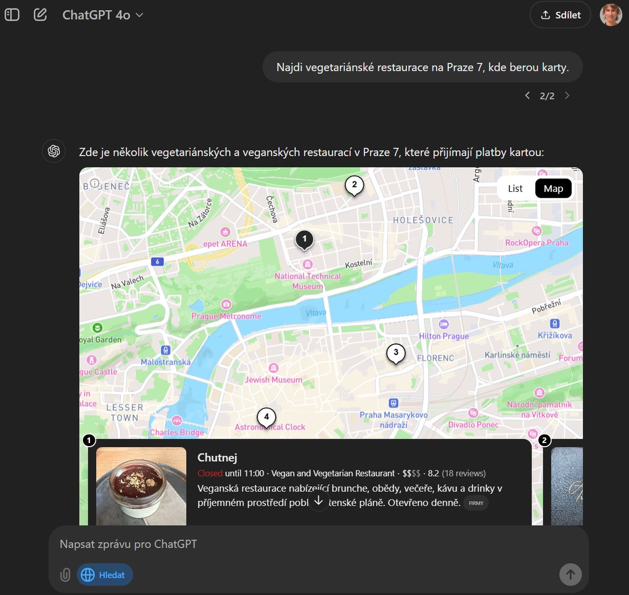Click the ChatGPT assistant logo avatar
629x595 pixels.
coord(54,151)
